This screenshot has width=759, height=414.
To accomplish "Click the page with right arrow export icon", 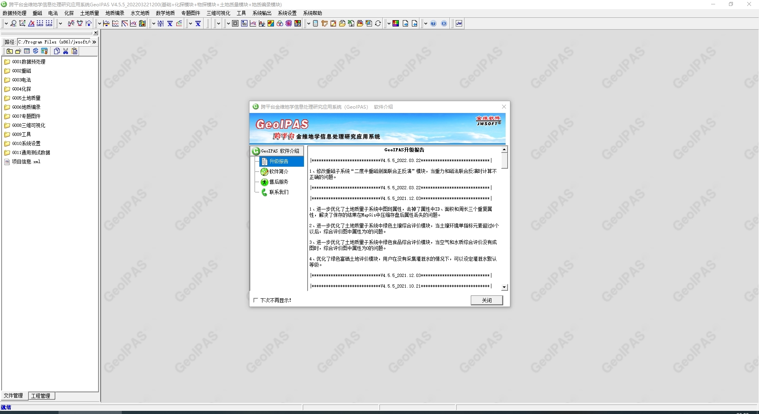I will click(x=405, y=24).
